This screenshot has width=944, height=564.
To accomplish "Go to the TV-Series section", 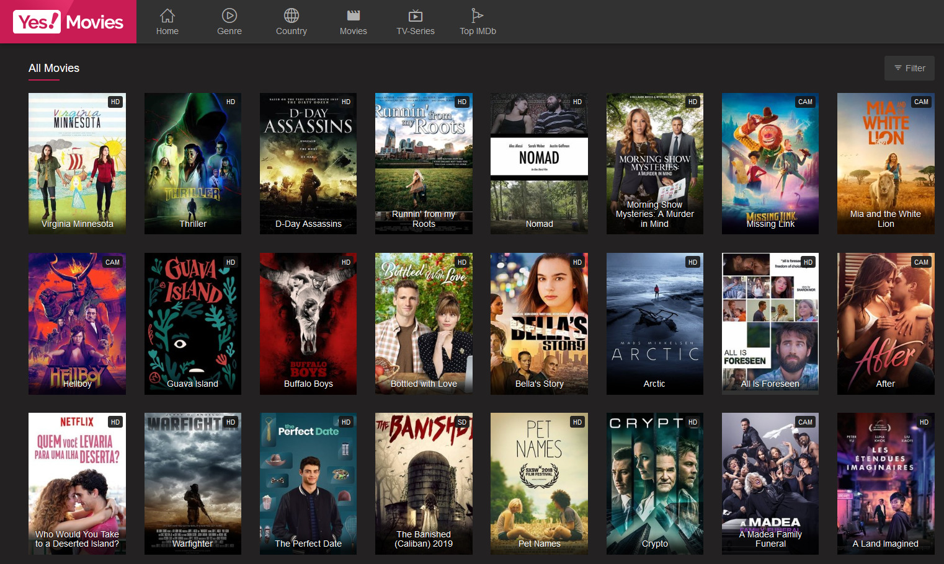I will tap(416, 22).
